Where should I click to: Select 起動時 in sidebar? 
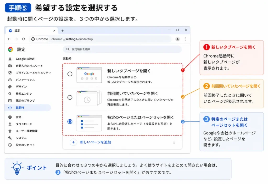coord(27,108)
